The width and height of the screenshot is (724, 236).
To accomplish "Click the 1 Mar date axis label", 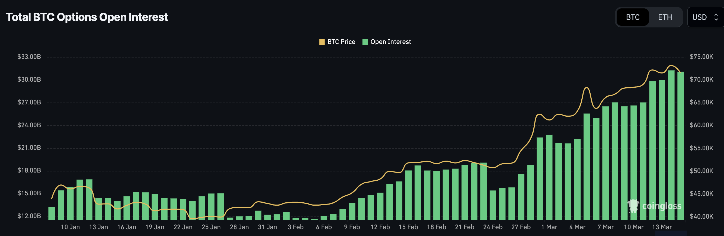I will pos(549,227).
